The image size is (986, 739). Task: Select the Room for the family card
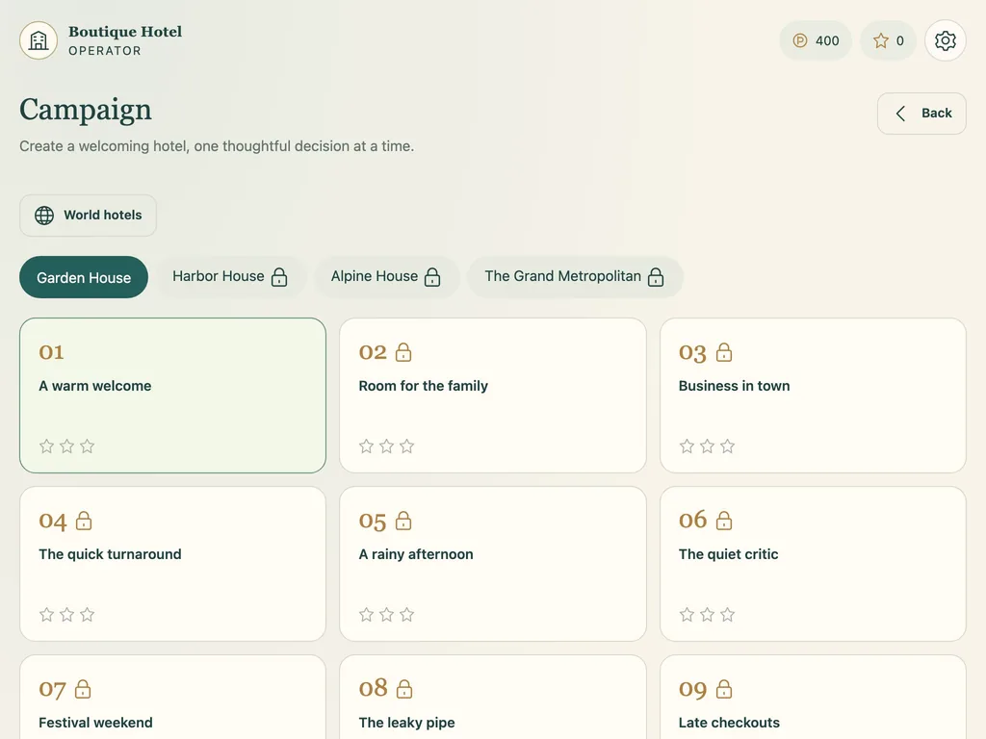[x=492, y=395]
